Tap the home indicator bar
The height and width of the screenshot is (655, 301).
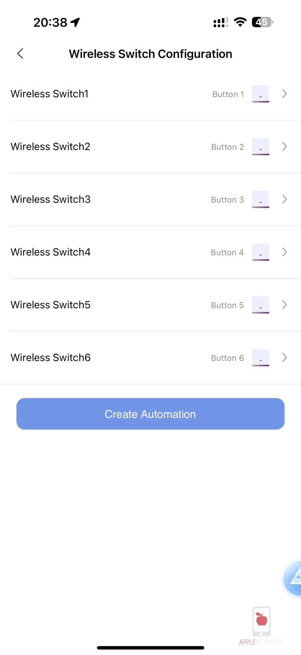click(x=150, y=647)
